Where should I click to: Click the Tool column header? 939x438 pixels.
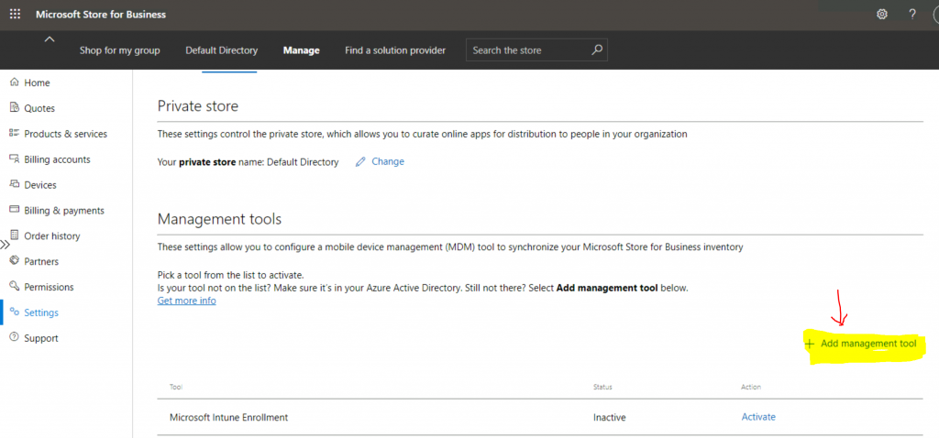[176, 387]
